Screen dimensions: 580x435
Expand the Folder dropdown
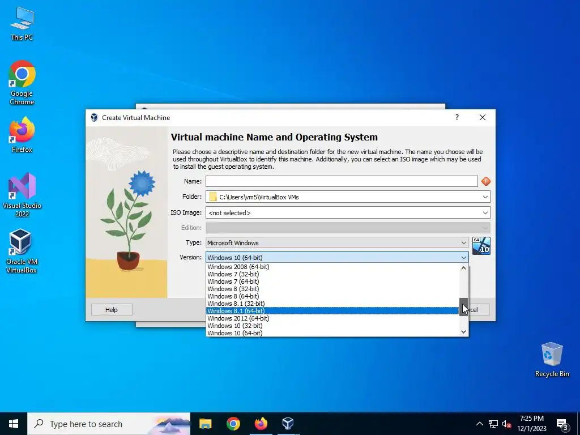click(485, 197)
